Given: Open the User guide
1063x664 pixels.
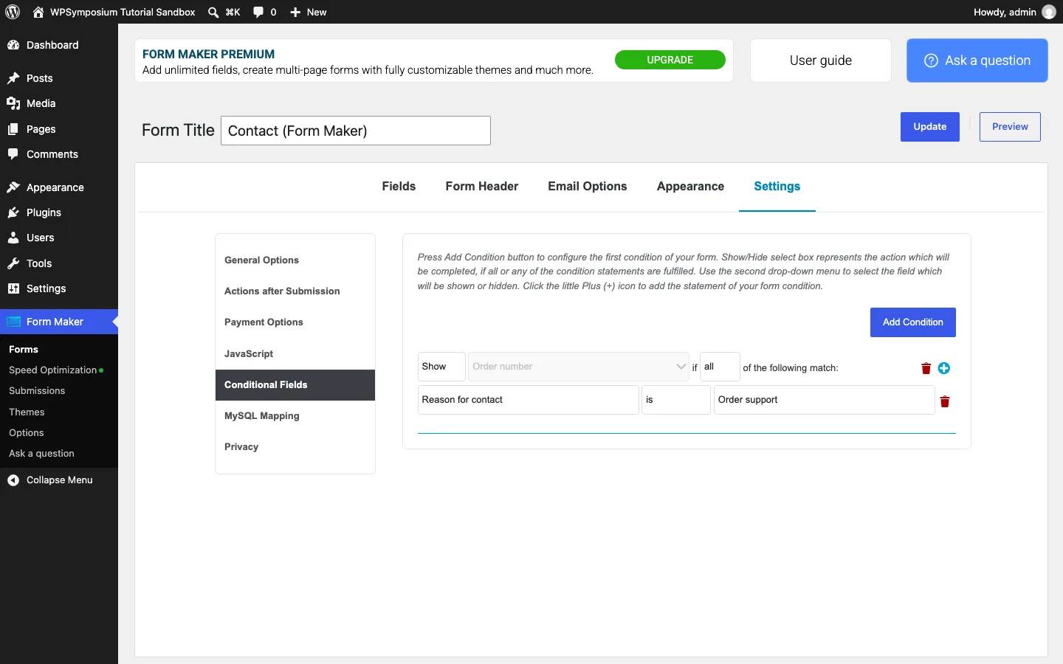Looking at the screenshot, I should pyautogui.click(x=821, y=60).
